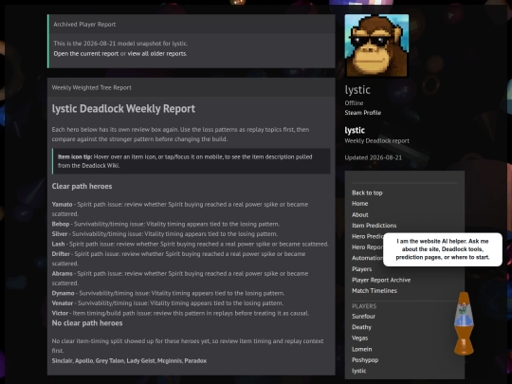512x384 pixels.
Task: Click the 'Victor' hero name
Action: click(60, 314)
